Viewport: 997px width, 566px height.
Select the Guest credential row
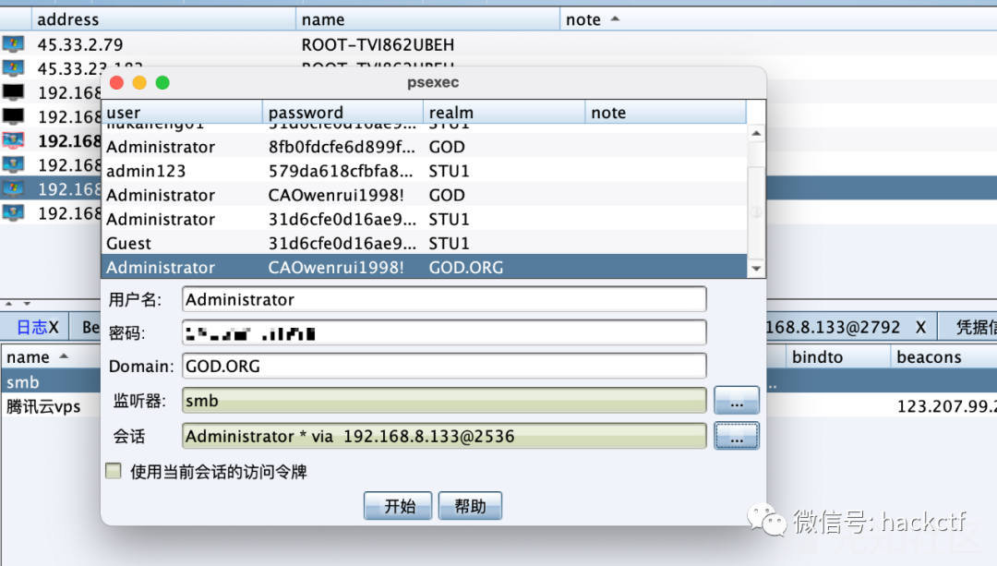[424, 244]
